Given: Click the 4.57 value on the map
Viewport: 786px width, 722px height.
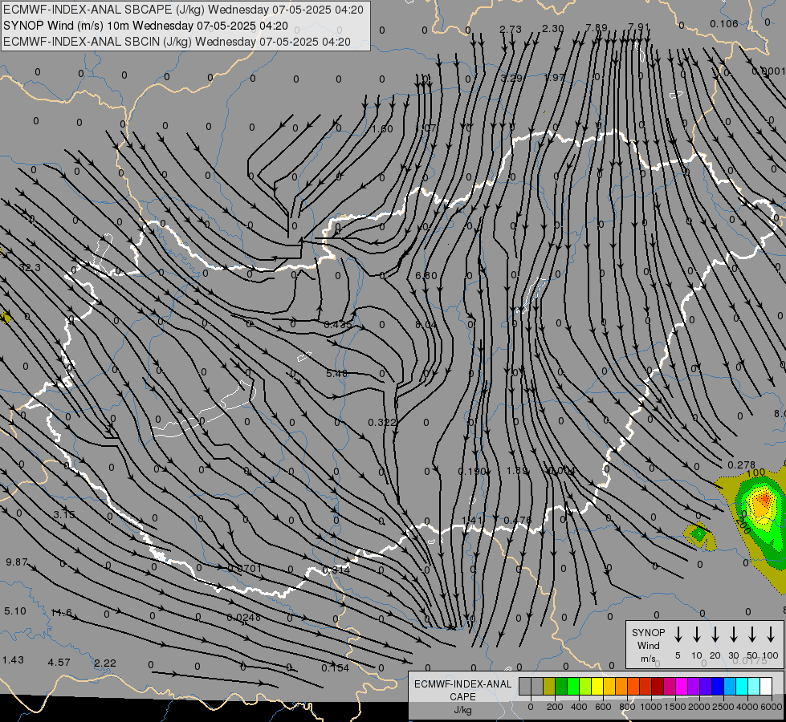Looking at the screenshot, I should [x=59, y=663].
